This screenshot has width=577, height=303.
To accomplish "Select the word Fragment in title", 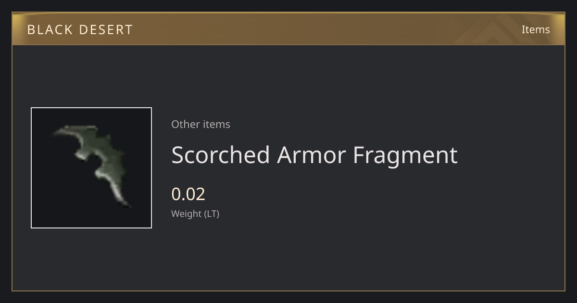I will click(405, 155).
